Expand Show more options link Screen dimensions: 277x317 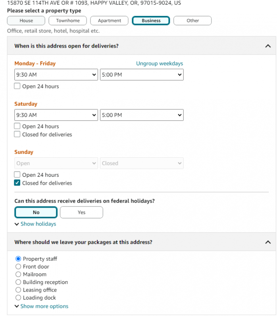click(x=42, y=306)
